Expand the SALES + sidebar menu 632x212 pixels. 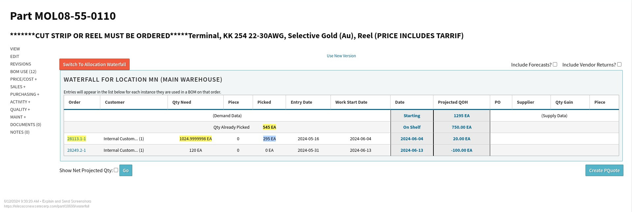(x=18, y=87)
